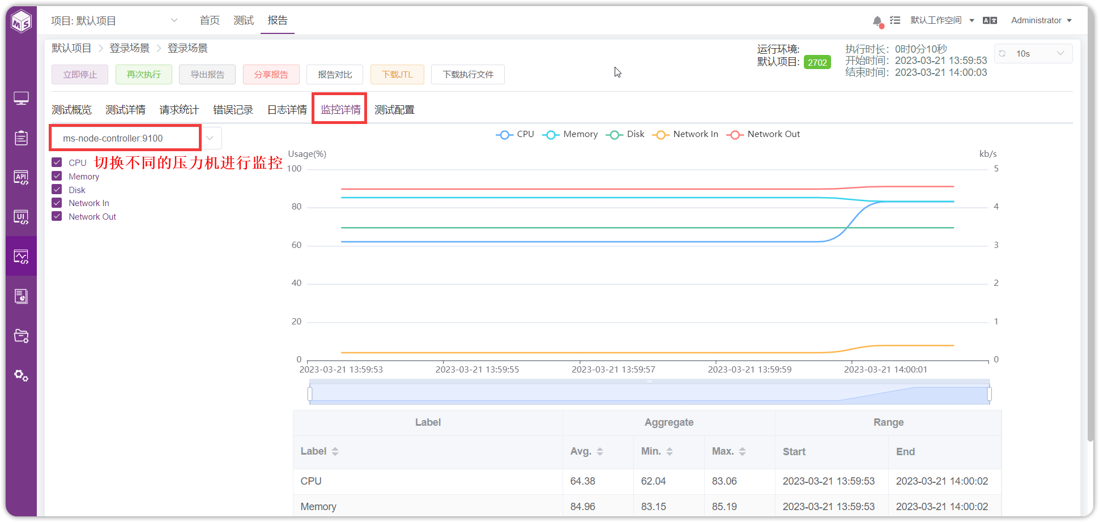Screen dimensions: 1099x522
Task: Open the performance testing sidebar icon
Action: click(21, 256)
